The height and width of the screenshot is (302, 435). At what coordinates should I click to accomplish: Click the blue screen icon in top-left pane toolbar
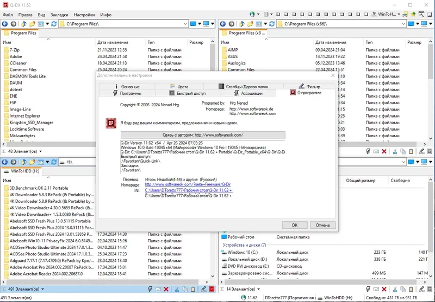pos(193,24)
